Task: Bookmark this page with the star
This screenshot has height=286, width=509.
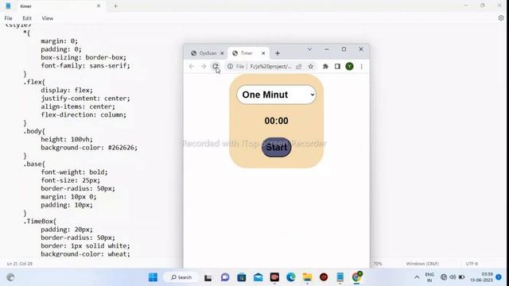Action: [311, 66]
